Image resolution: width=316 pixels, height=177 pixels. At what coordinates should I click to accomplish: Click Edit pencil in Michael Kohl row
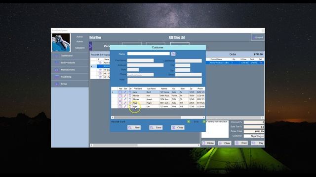tap(125, 96)
